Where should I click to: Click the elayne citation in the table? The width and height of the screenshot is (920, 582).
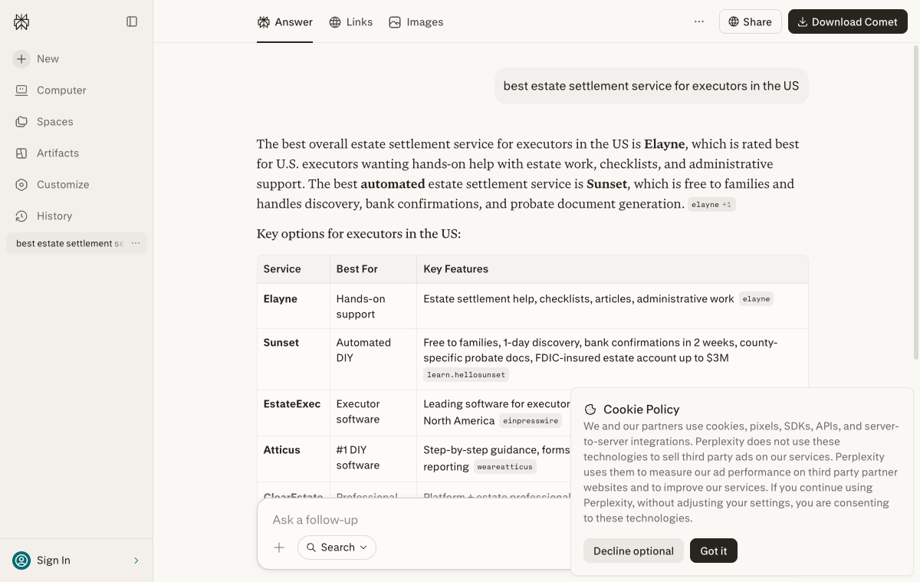pos(756,299)
